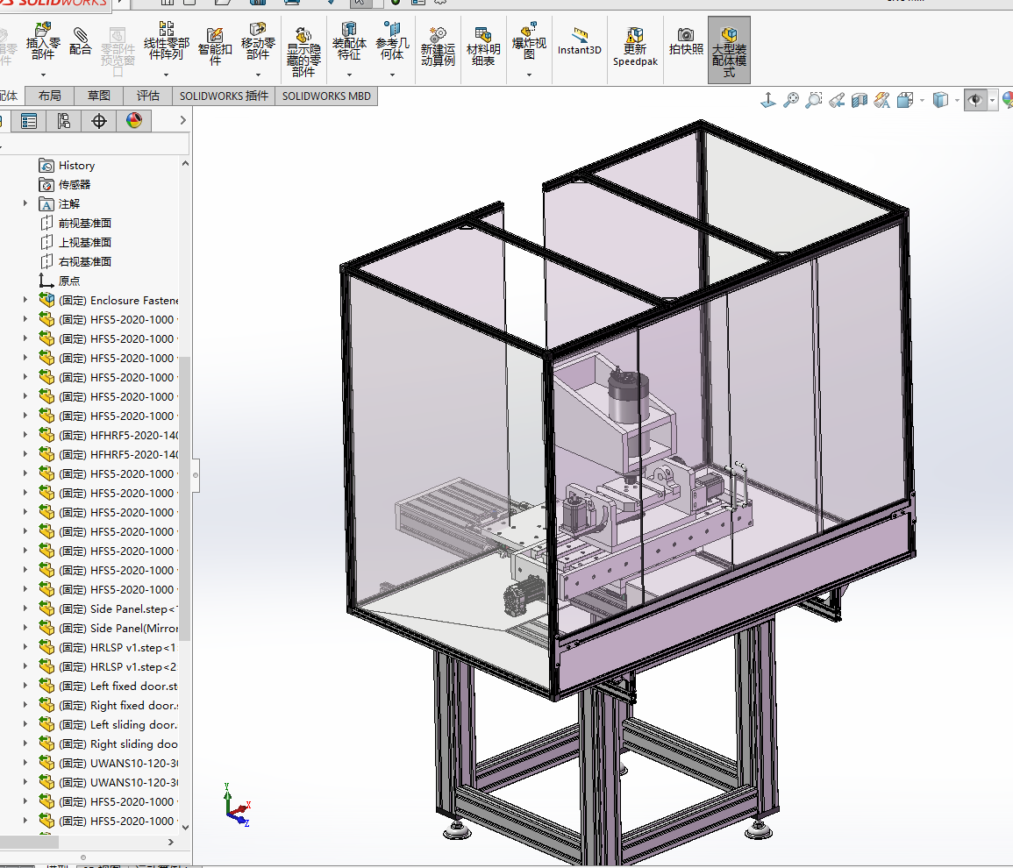The width and height of the screenshot is (1013, 868).
Task: Select 前视基准面 front plane in tree
Action: coord(84,223)
